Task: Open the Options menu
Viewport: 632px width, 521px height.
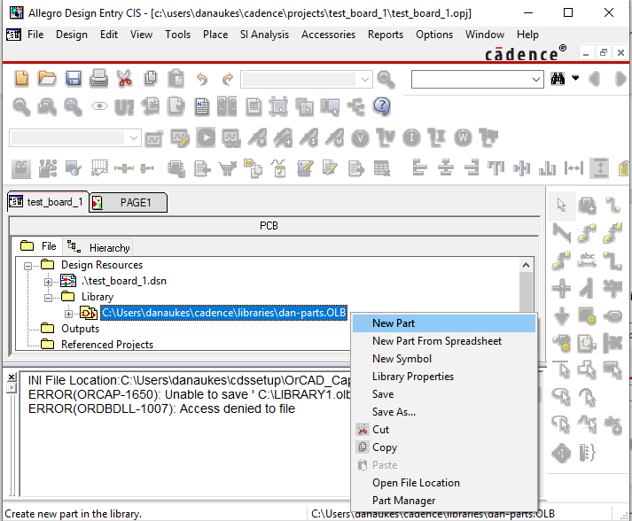Action: tap(434, 35)
